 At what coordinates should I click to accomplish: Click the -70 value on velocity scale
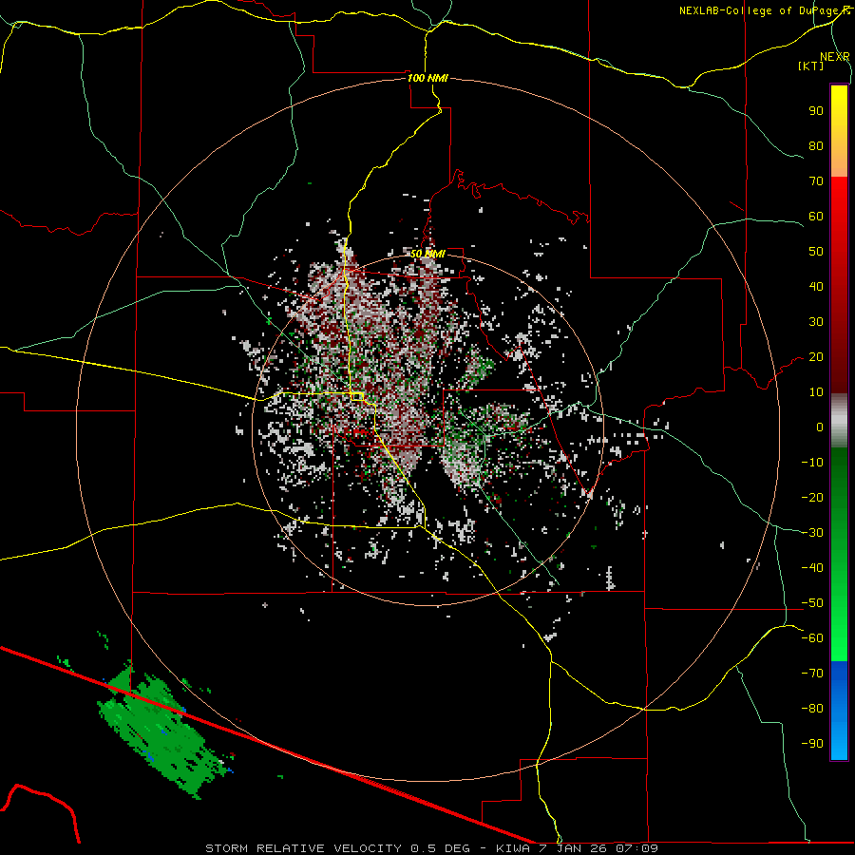coord(812,674)
